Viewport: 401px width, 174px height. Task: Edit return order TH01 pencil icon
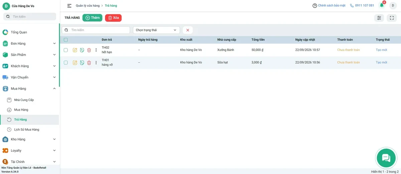(75, 63)
